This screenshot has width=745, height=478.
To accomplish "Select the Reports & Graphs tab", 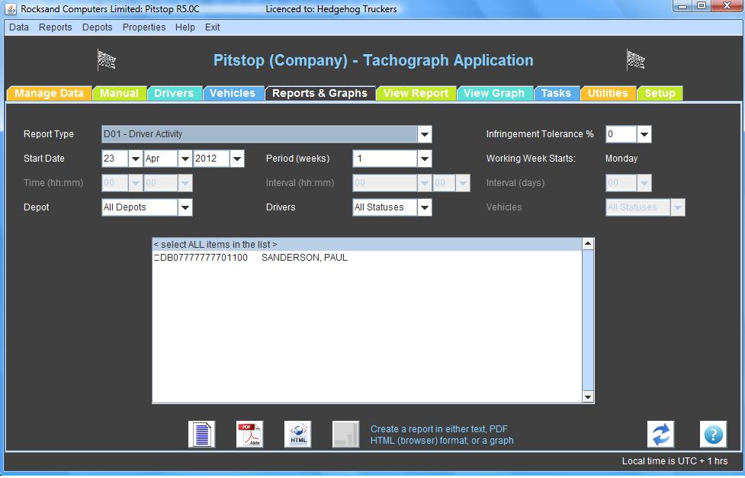I will (320, 93).
